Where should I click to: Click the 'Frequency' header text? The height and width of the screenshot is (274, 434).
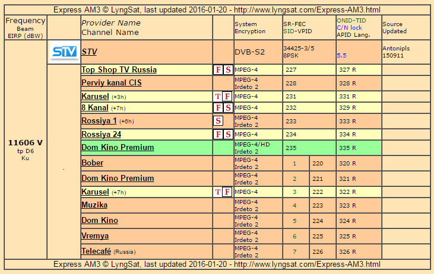[26, 21]
